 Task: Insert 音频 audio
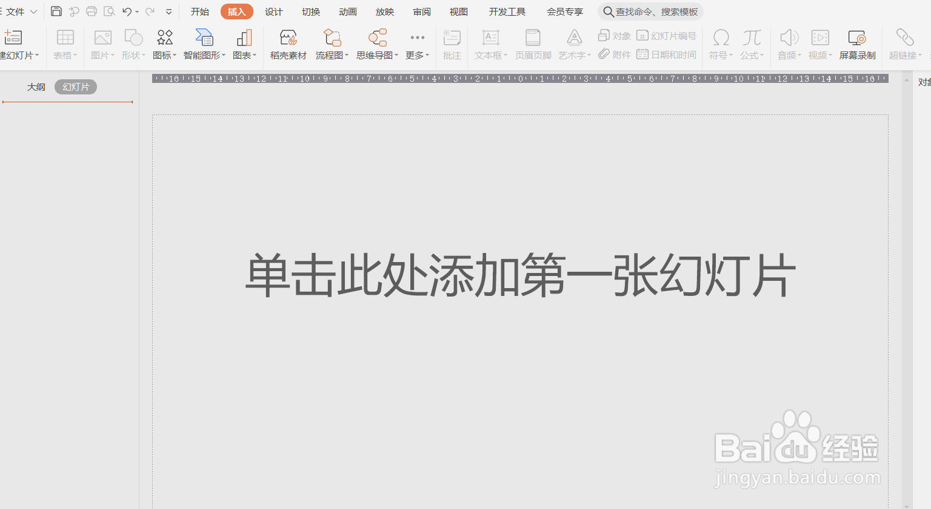(x=789, y=45)
